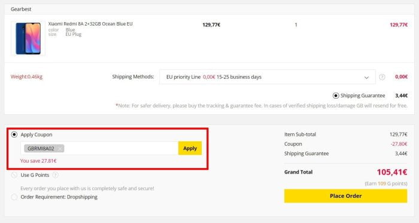Click the Shipping Guarantee label text
The width and height of the screenshot is (419, 223).
pyautogui.click(x=363, y=96)
